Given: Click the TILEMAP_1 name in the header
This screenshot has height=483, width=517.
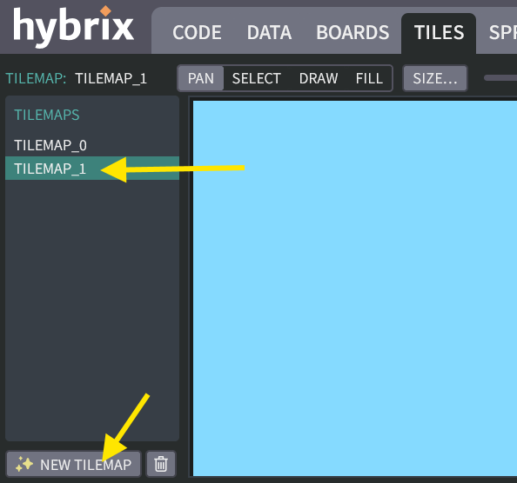Looking at the screenshot, I should point(111,78).
